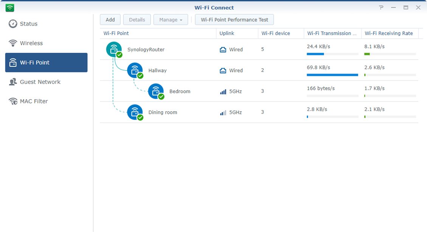Open the help question mark icon
Viewport: 427px width, 232px height.
381,8
